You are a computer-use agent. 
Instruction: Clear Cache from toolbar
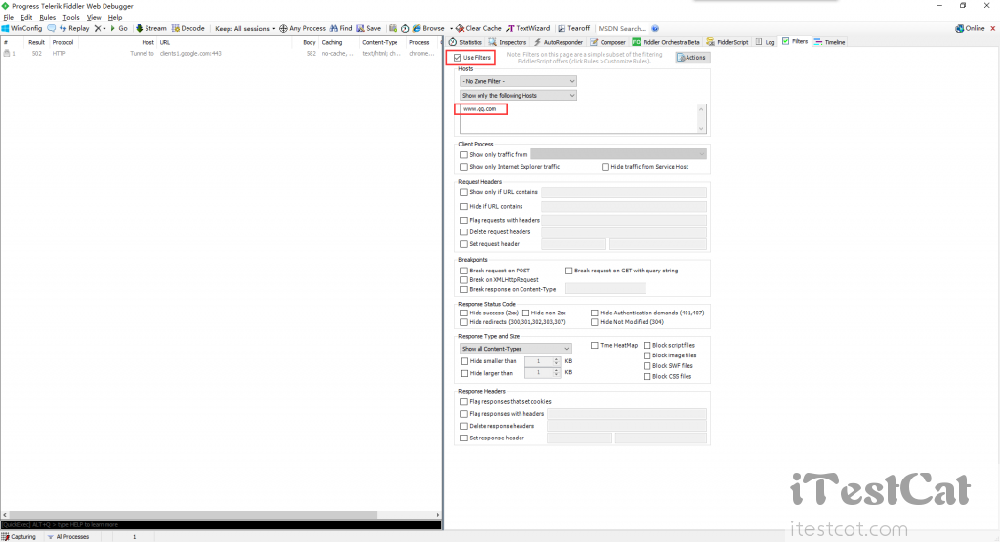(x=479, y=28)
